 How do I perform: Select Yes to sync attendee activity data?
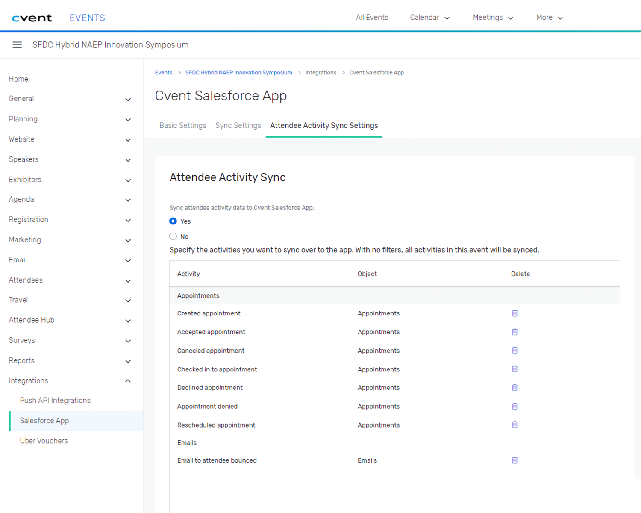(x=173, y=221)
